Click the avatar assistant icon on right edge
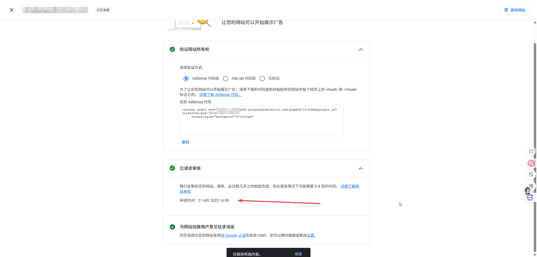 pyautogui.click(x=528, y=191)
